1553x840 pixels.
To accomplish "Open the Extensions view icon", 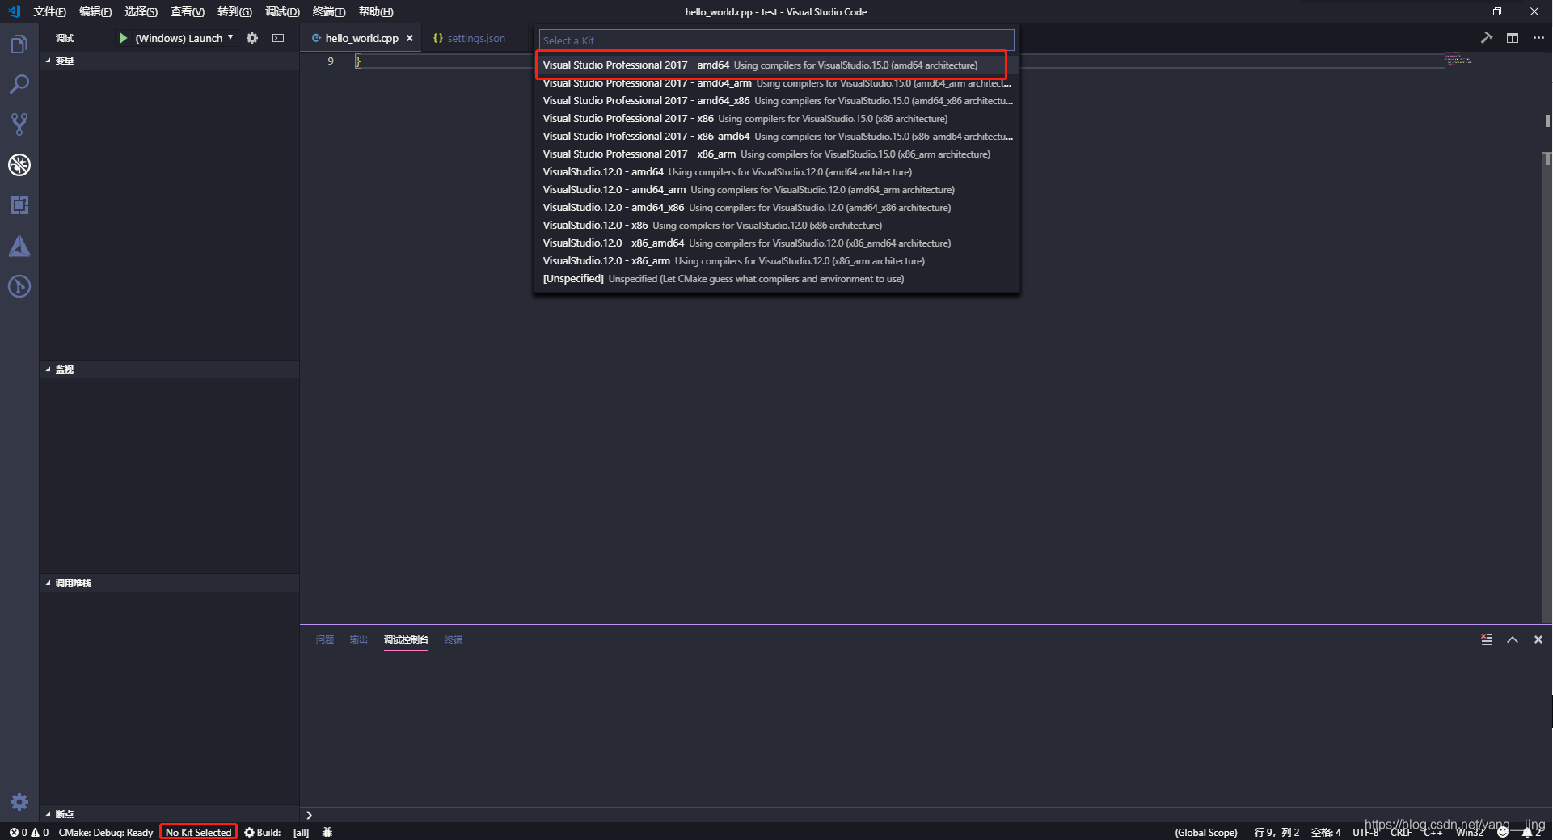I will click(x=19, y=205).
